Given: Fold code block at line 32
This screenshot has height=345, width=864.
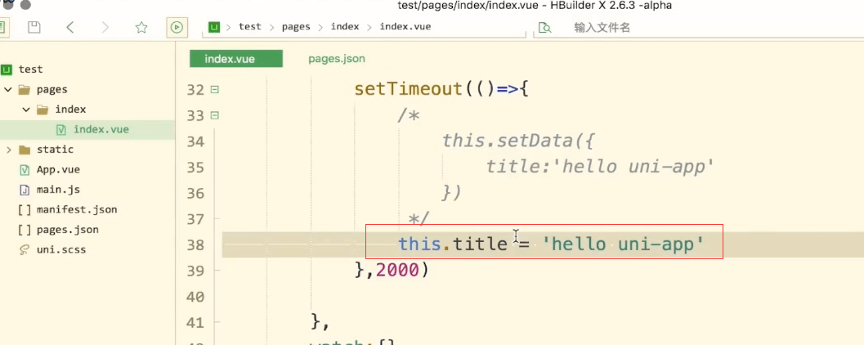Looking at the screenshot, I should [215, 89].
